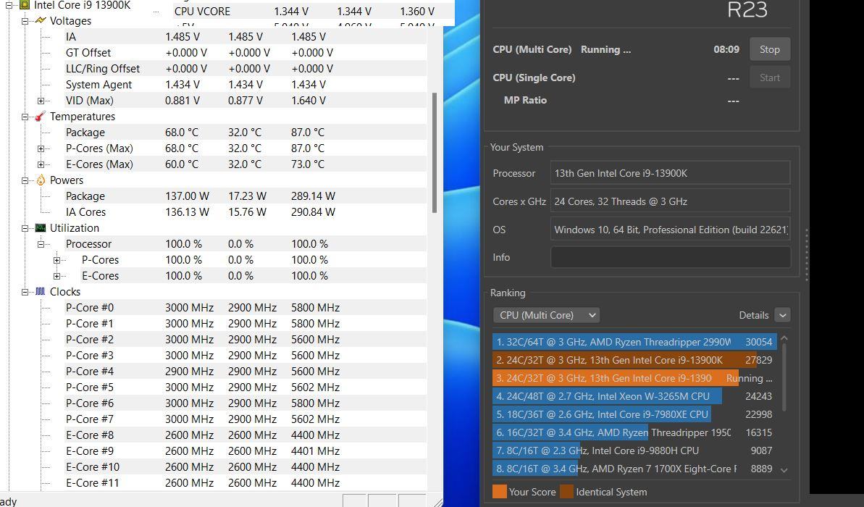Click the ranking list scroll up arrow
864x507 pixels.
(784, 338)
